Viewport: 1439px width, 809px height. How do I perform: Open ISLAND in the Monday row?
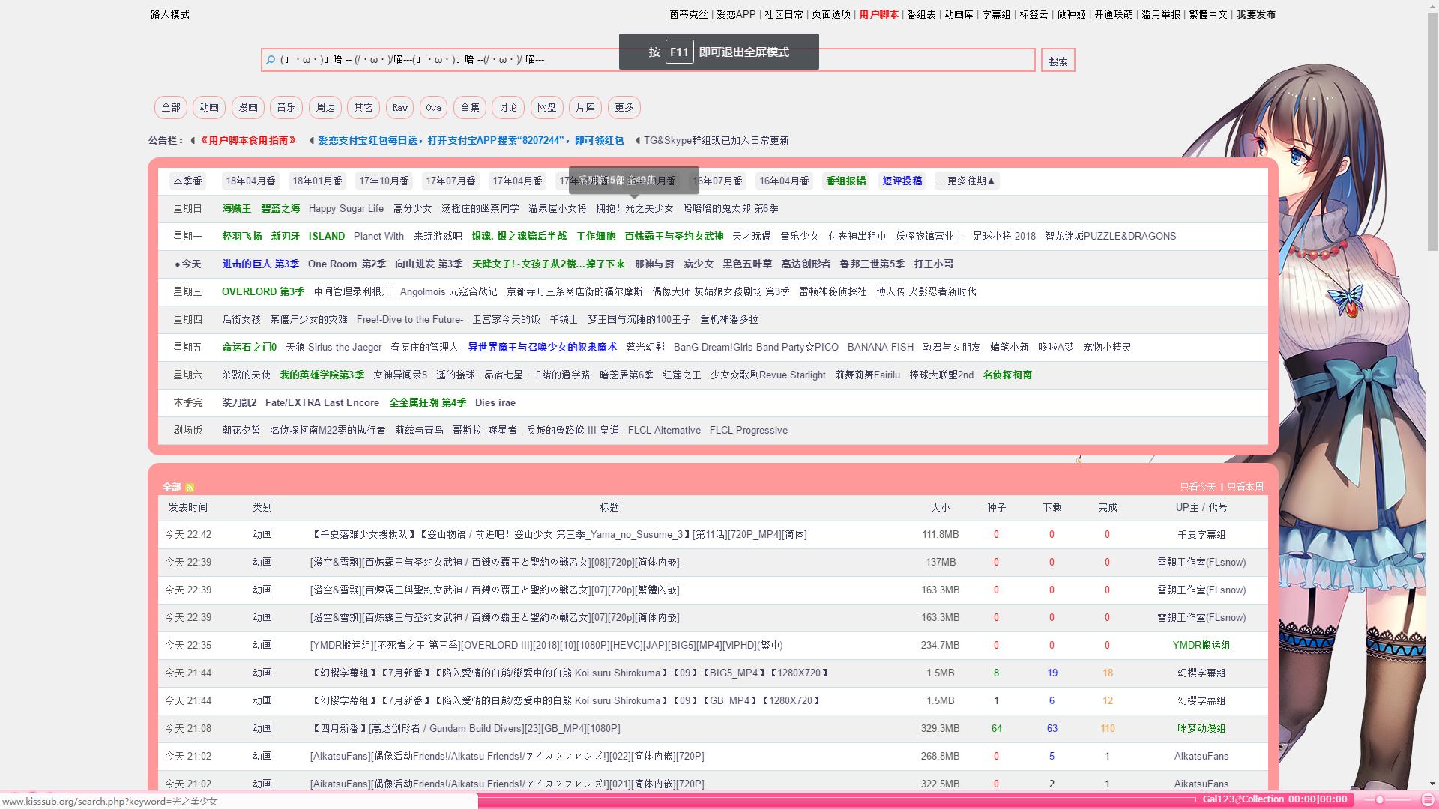tap(327, 236)
